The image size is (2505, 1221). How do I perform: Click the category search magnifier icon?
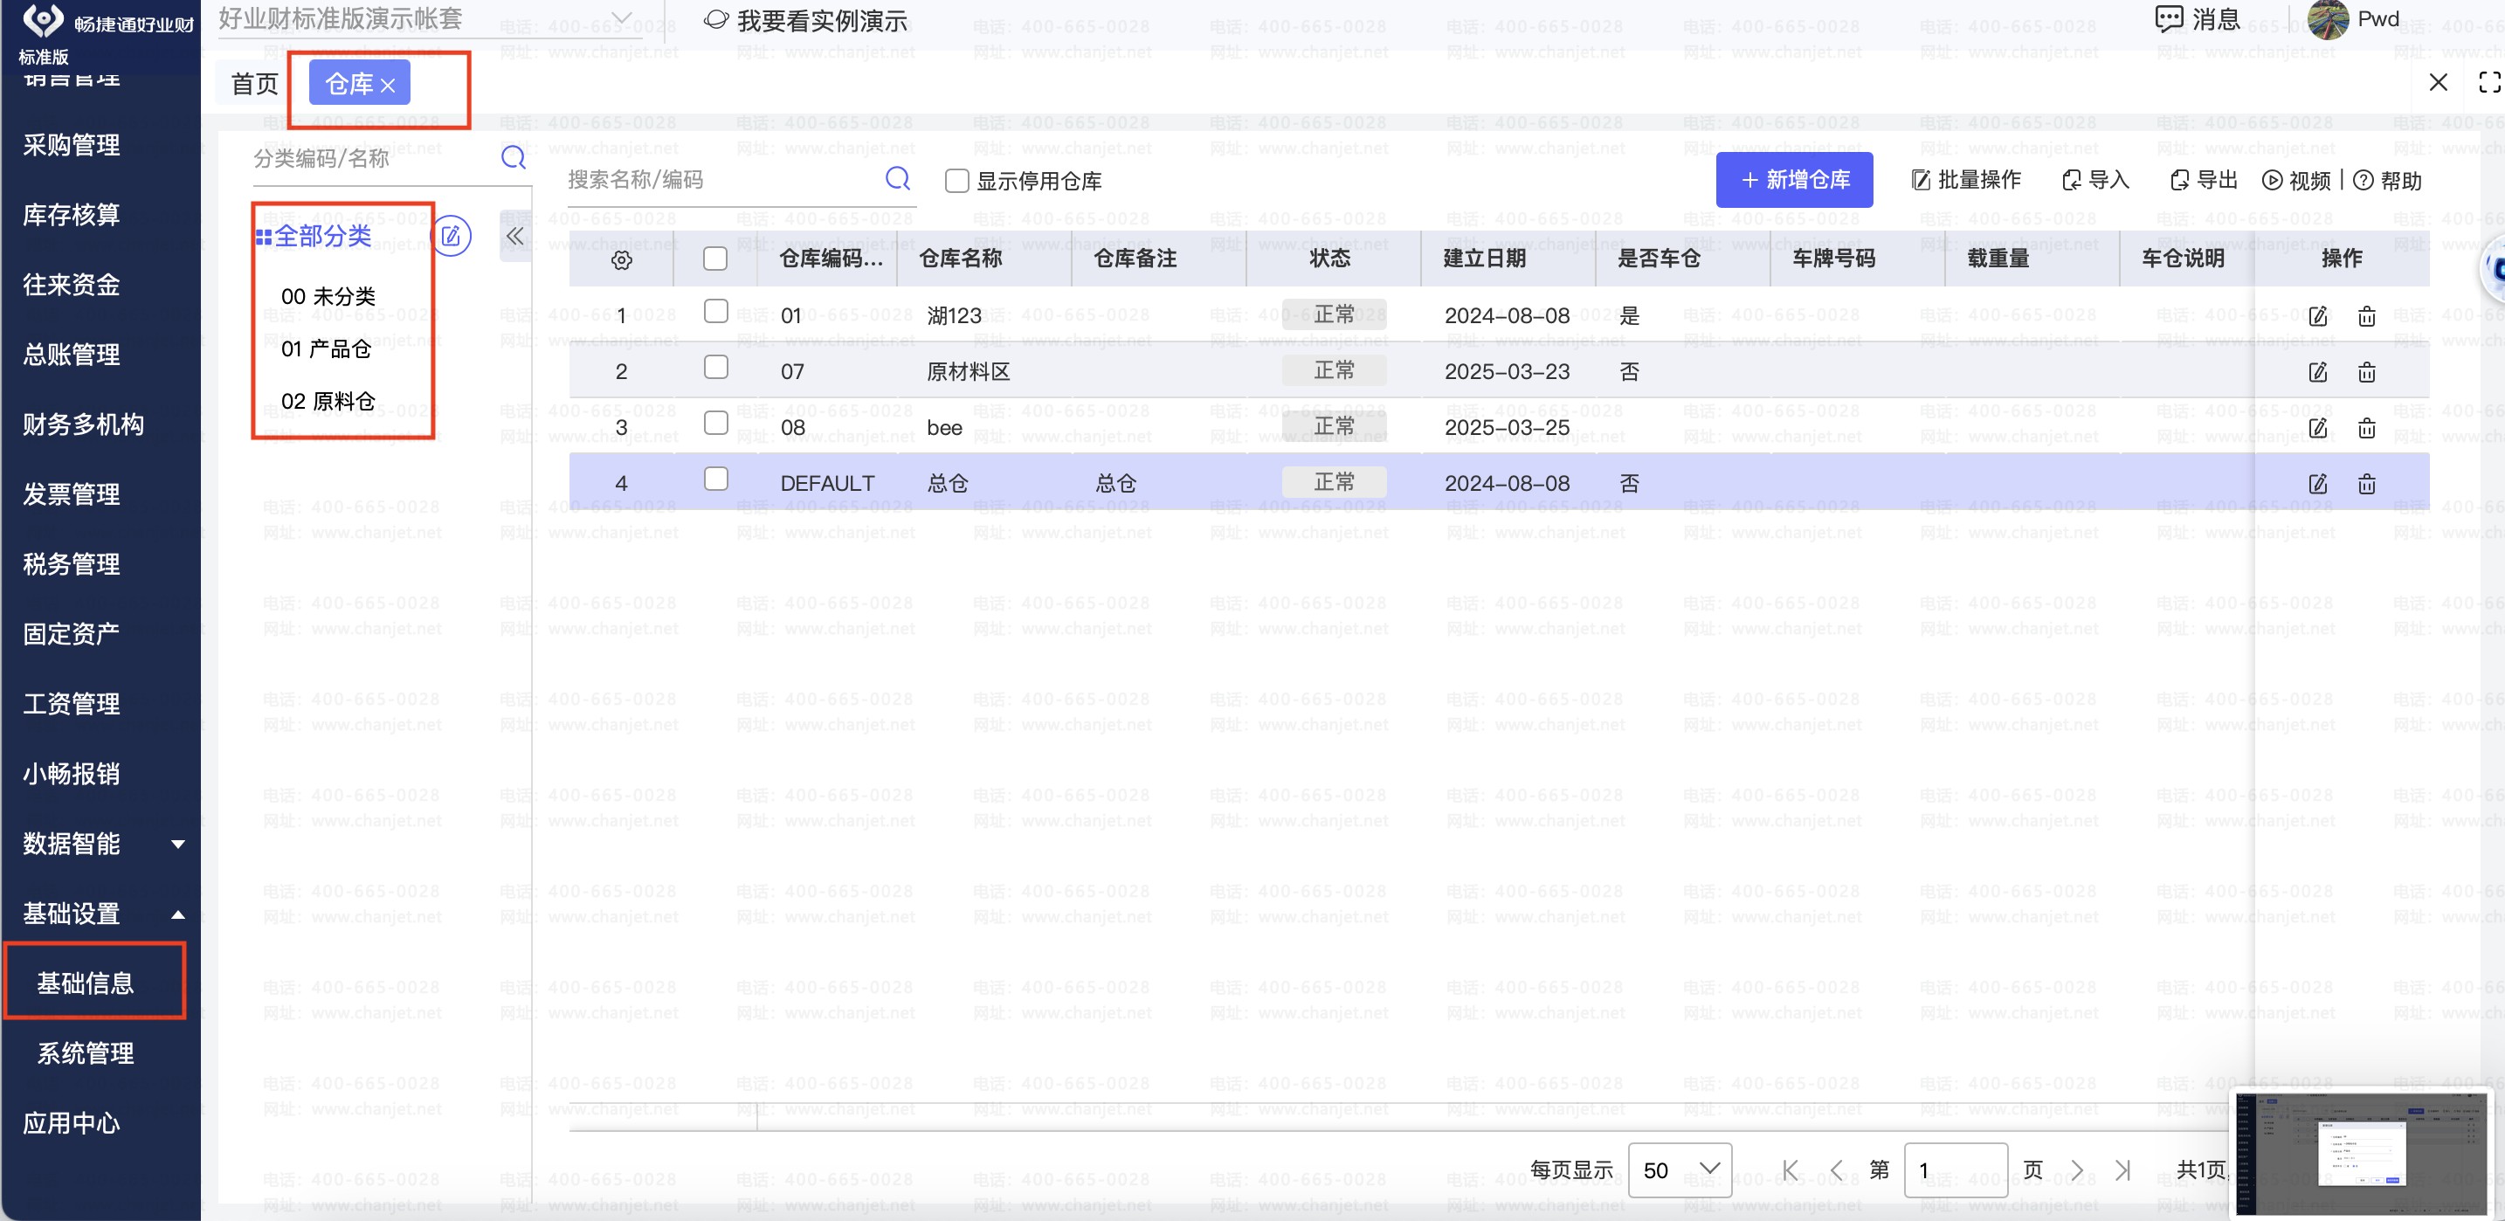(514, 157)
